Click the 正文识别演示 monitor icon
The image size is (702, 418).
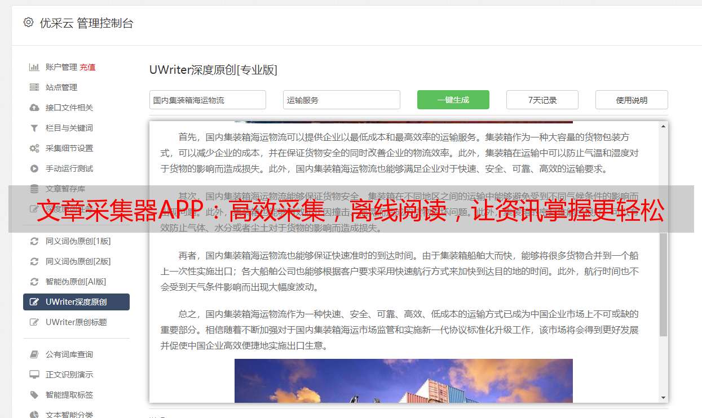click(34, 375)
